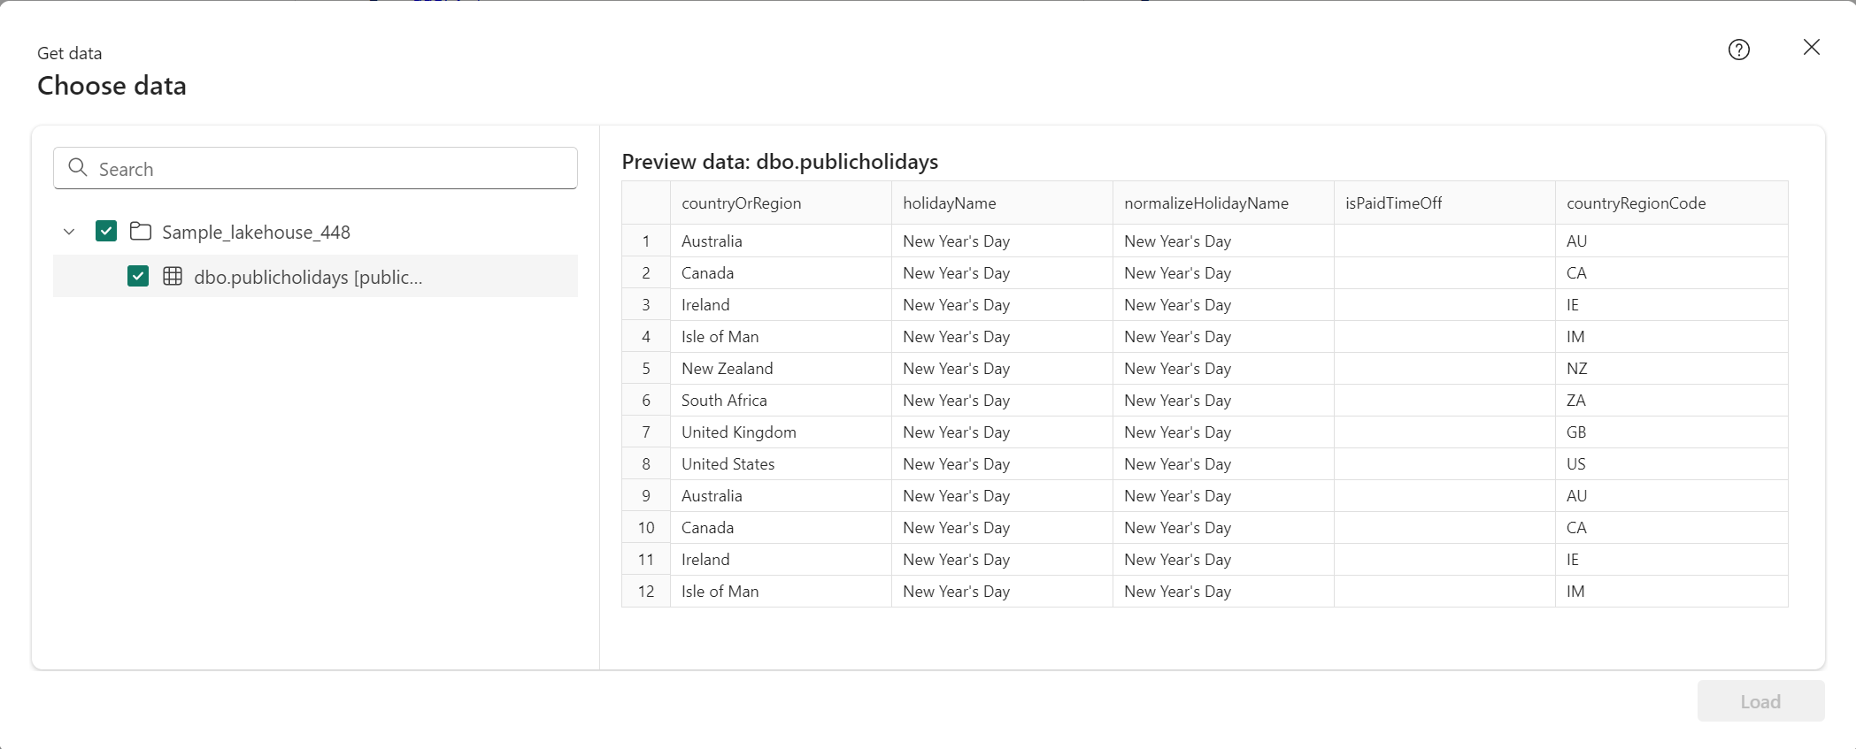Click the countryOrRegion column header
Screen dimensions: 1856x749
tap(781, 203)
